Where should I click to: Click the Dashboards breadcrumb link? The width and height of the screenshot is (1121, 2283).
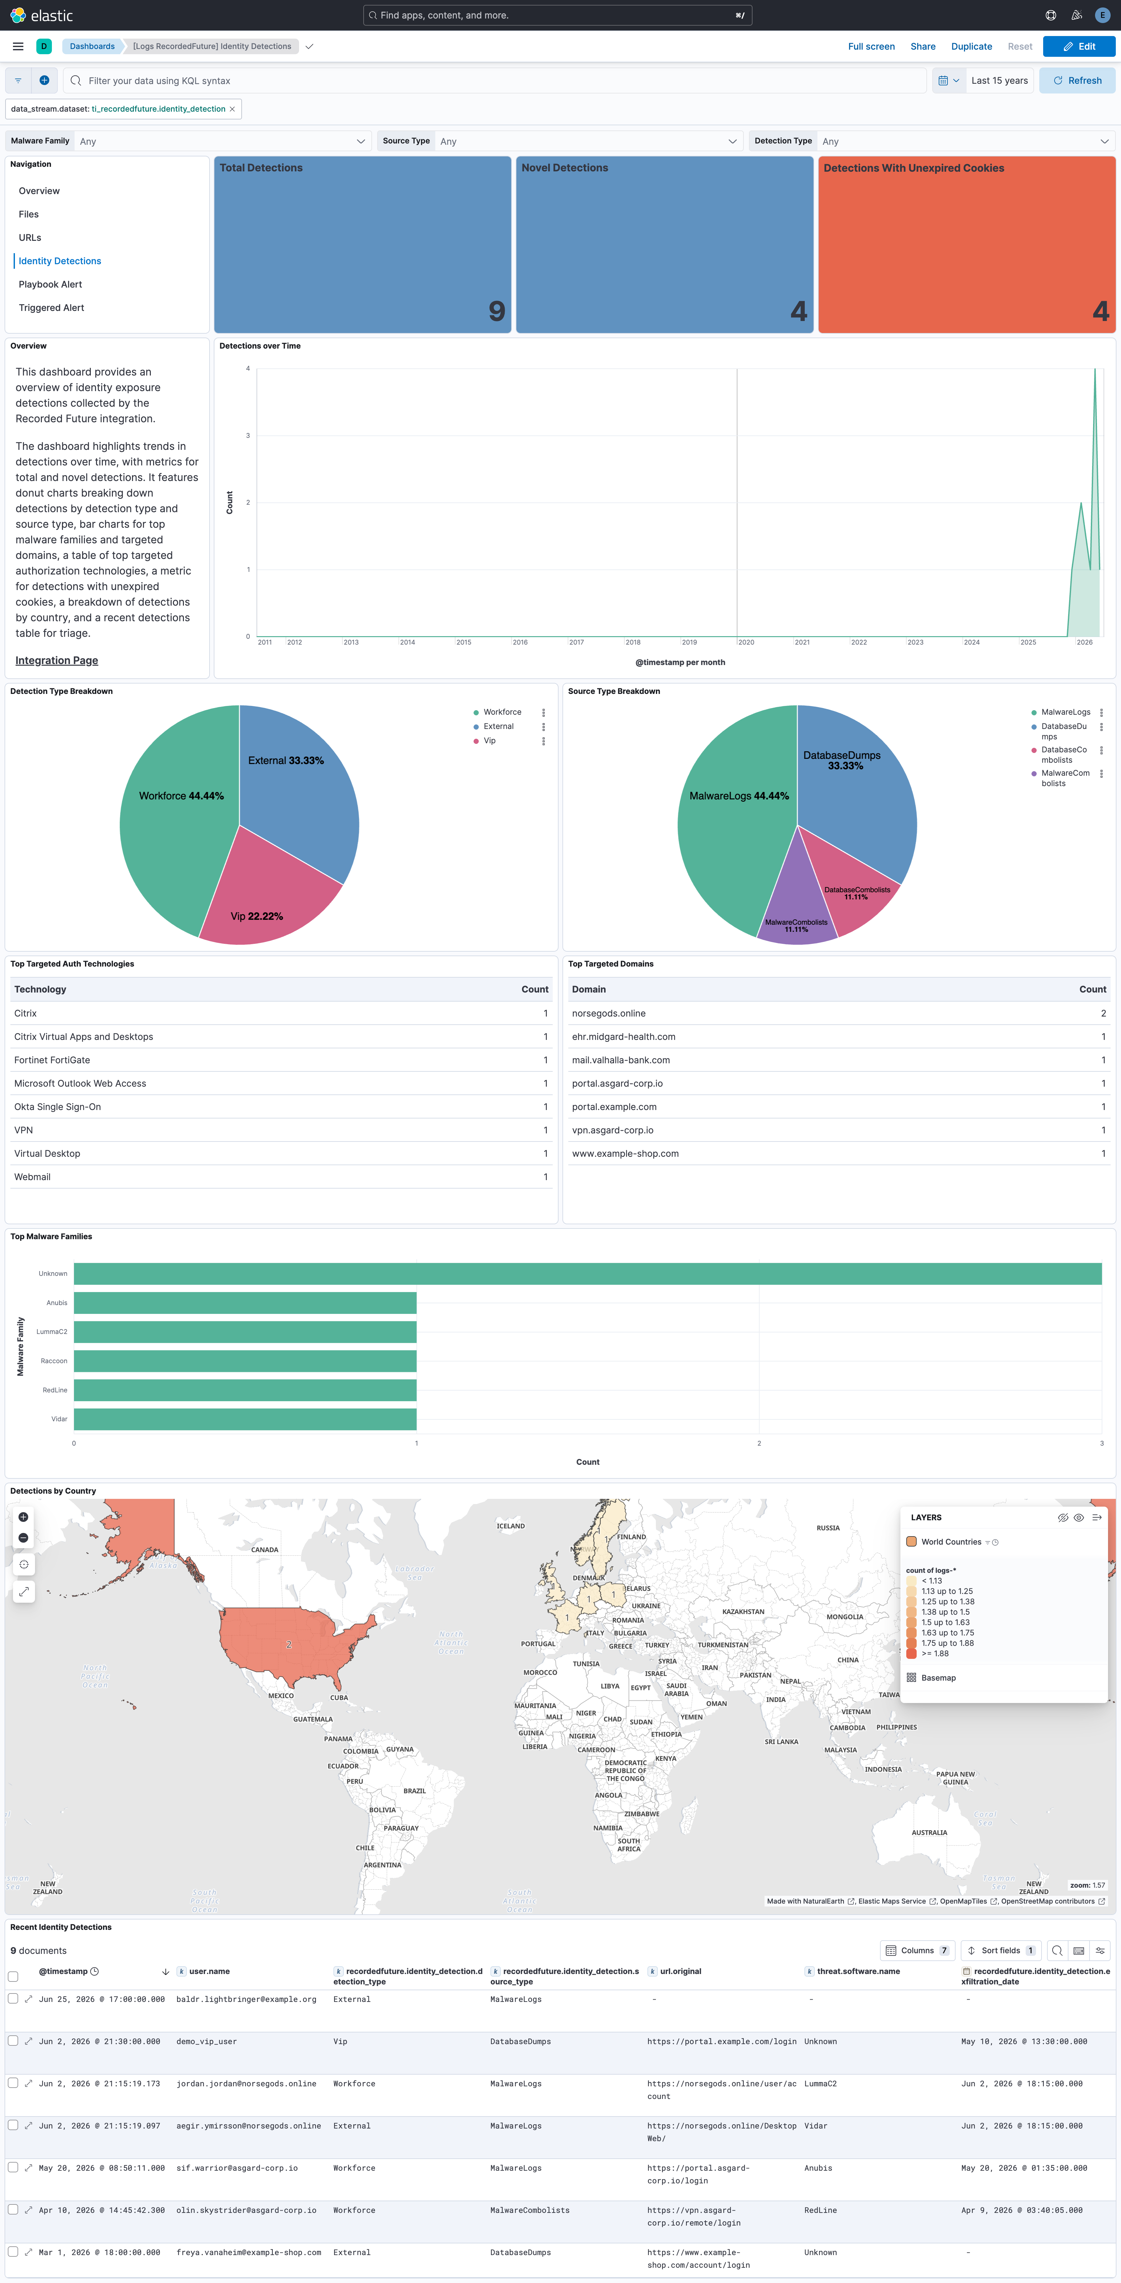coord(92,46)
